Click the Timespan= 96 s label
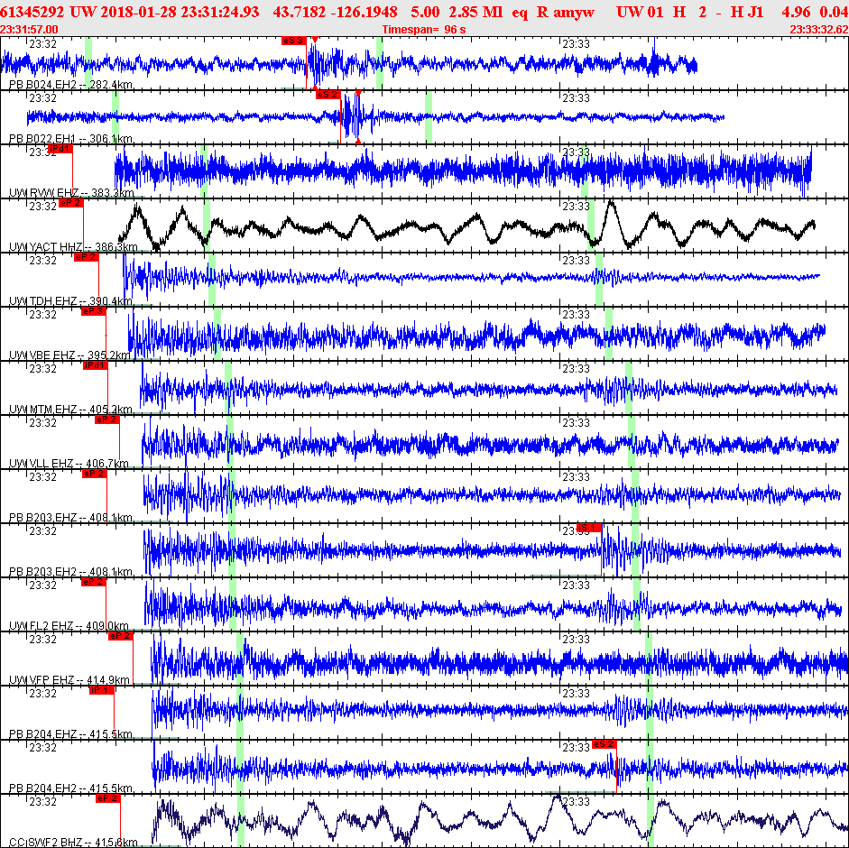The height and width of the screenshot is (848, 849). tap(424, 29)
